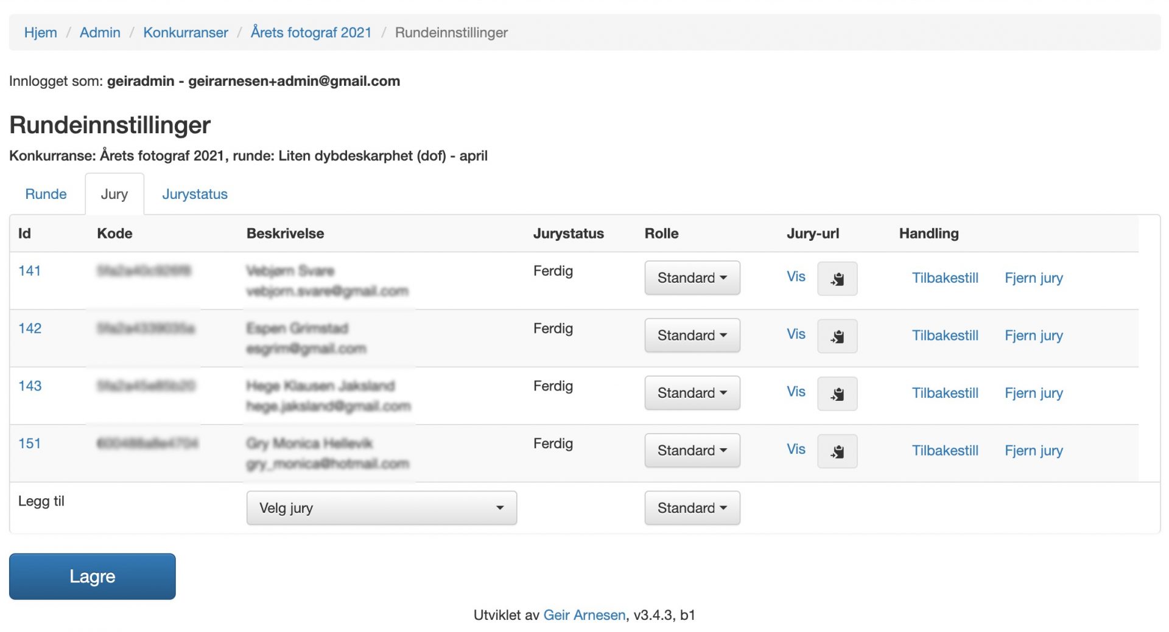Switch to the Jurystatus tab
1169x632 pixels.
[194, 194]
